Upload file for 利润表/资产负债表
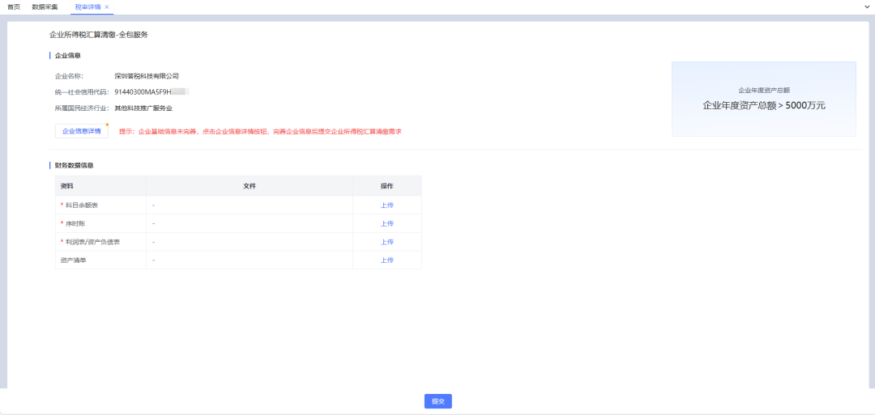 (387, 242)
